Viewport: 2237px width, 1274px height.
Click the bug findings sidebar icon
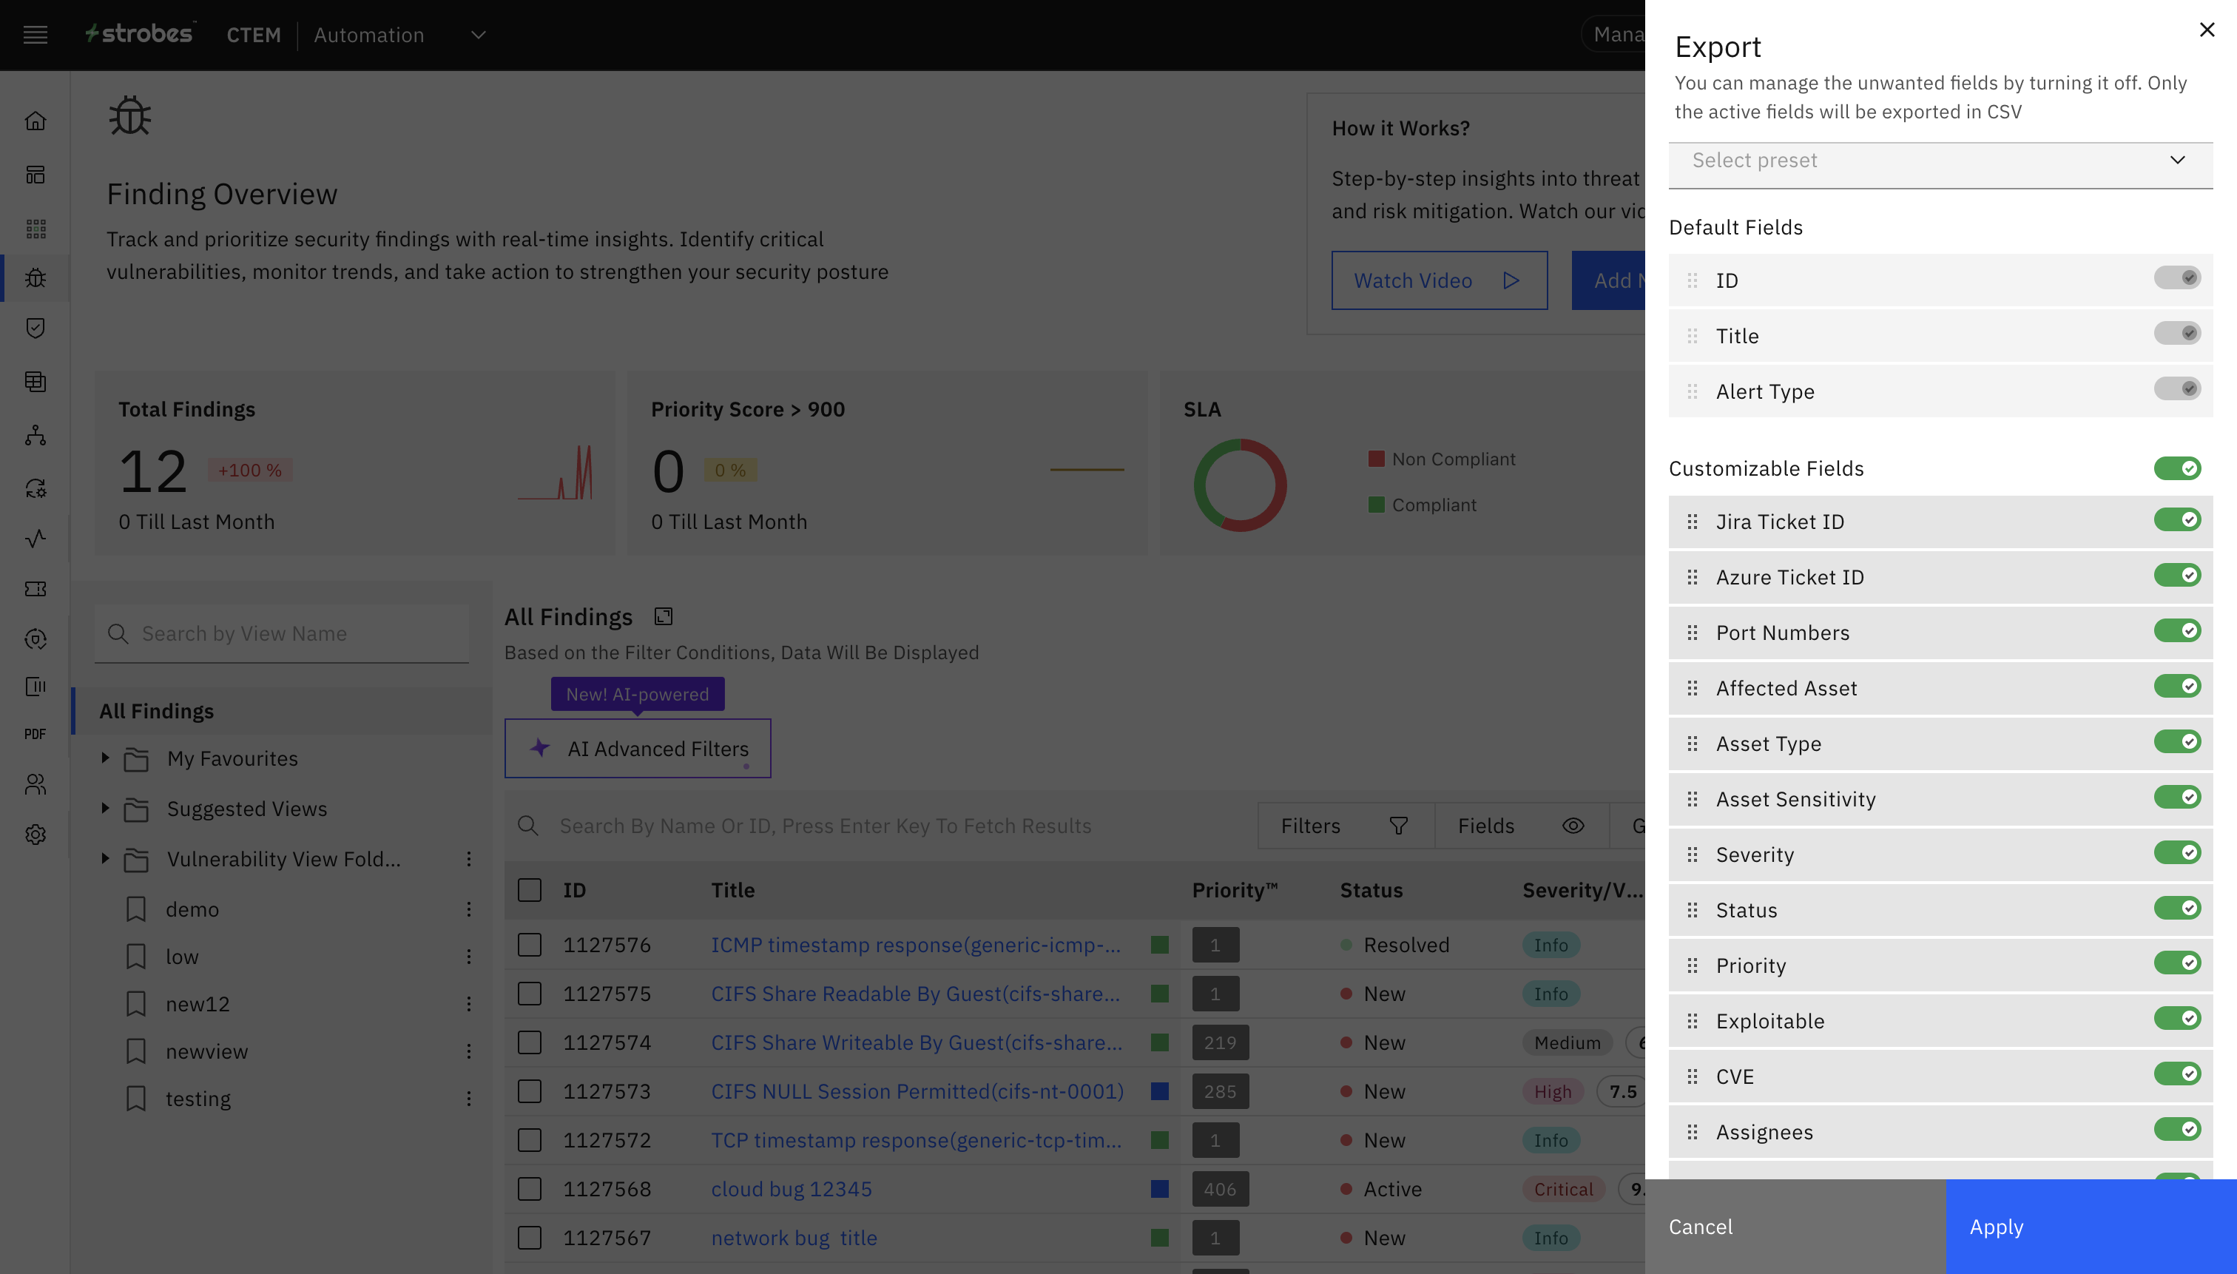(x=35, y=278)
